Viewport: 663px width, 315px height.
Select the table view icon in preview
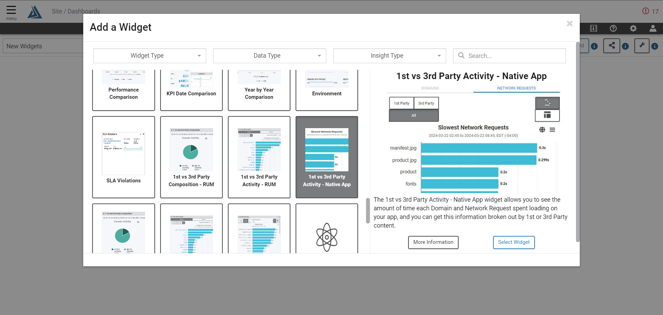click(547, 115)
